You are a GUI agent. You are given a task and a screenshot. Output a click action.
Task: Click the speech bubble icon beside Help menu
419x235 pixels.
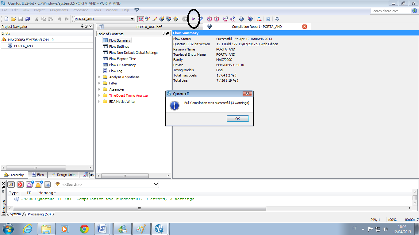point(137,10)
